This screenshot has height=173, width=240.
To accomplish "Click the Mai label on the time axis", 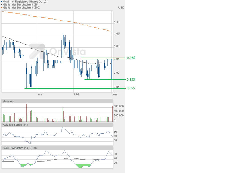I will point(76,94).
